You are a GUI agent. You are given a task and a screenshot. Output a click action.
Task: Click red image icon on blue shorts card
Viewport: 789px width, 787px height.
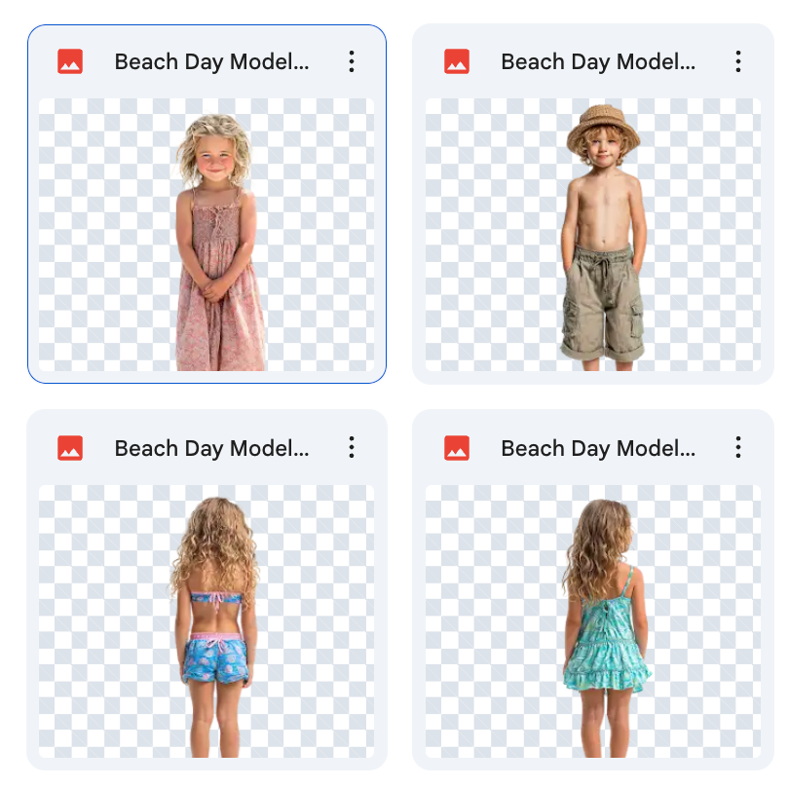click(x=70, y=448)
